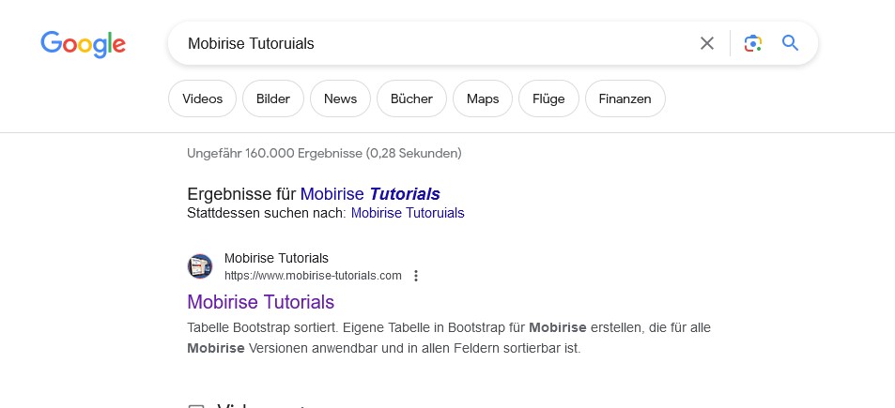The image size is (895, 408).
Task: Open the Flüge filter
Action: pyautogui.click(x=548, y=98)
